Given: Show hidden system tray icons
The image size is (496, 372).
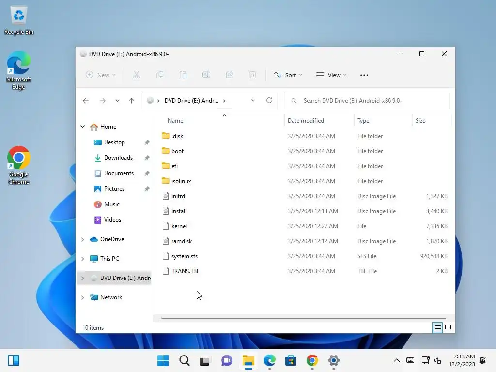Looking at the screenshot, I should coord(396,360).
